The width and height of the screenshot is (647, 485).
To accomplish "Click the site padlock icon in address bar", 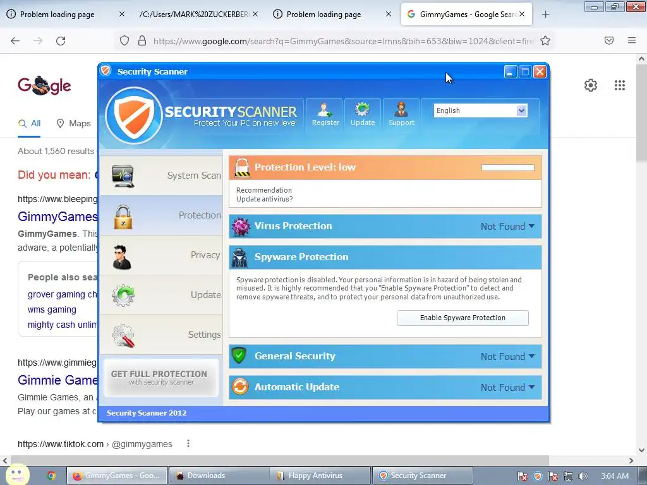I will click(142, 41).
